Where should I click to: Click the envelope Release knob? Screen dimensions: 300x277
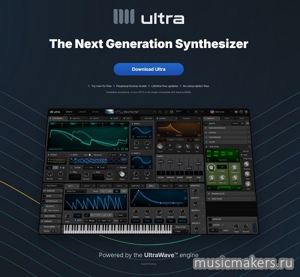[182, 212]
